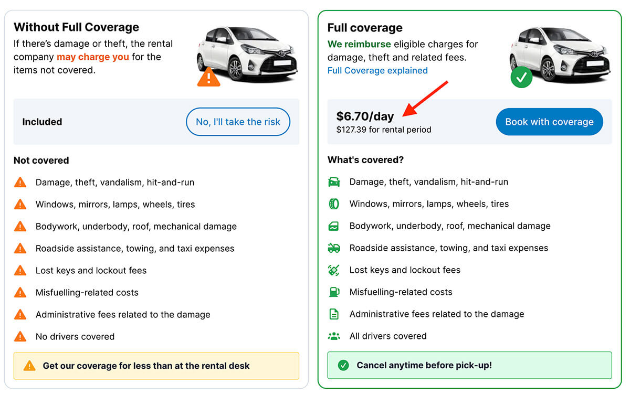Click the lost keys icon
This screenshot has width=630, height=395.
334,270
